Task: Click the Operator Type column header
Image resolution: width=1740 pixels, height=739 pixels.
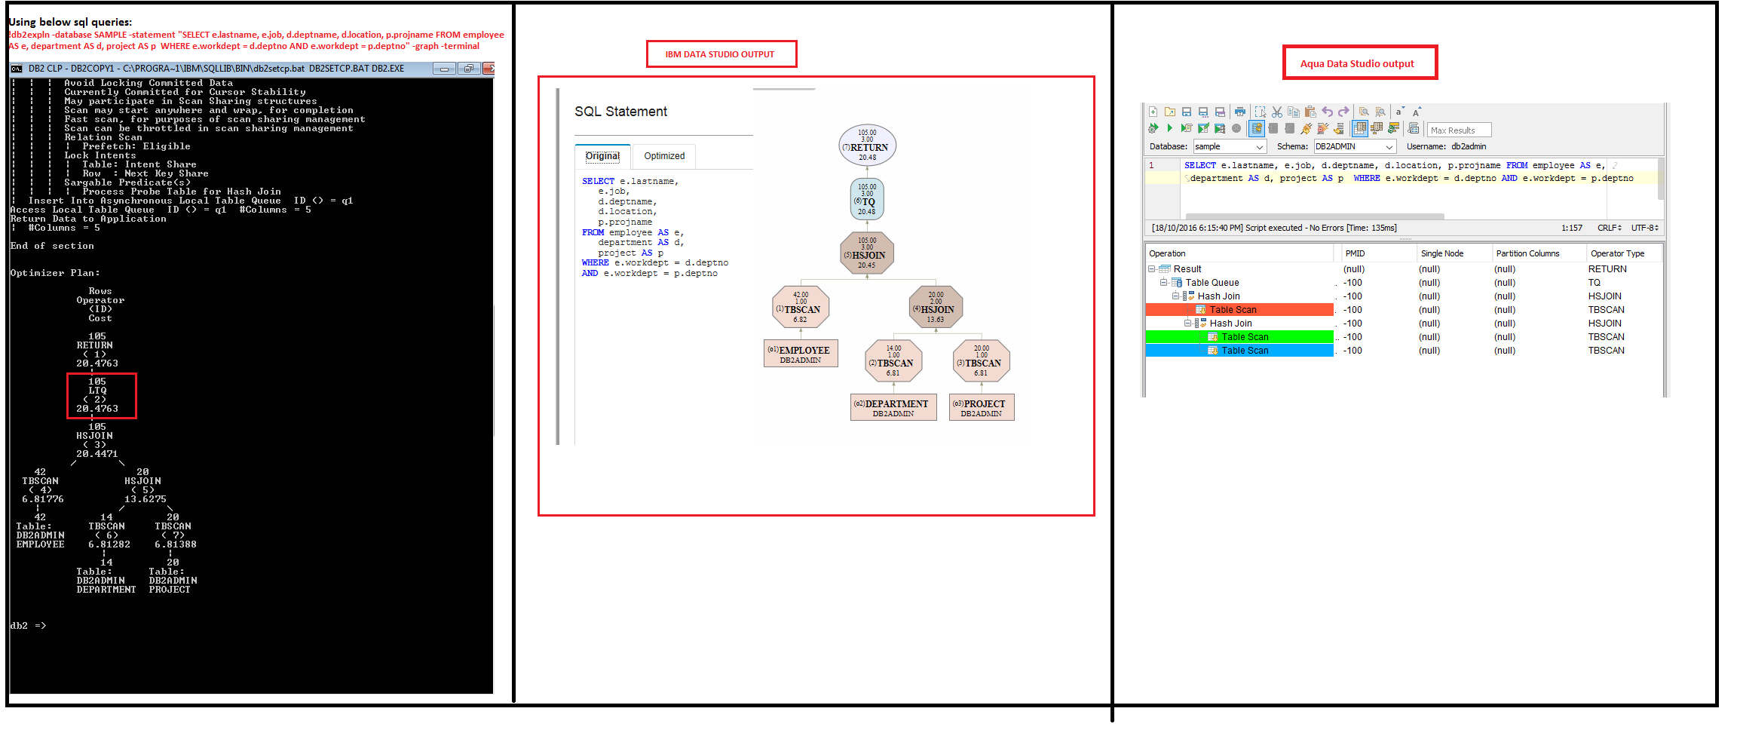Action: pyautogui.click(x=1625, y=253)
